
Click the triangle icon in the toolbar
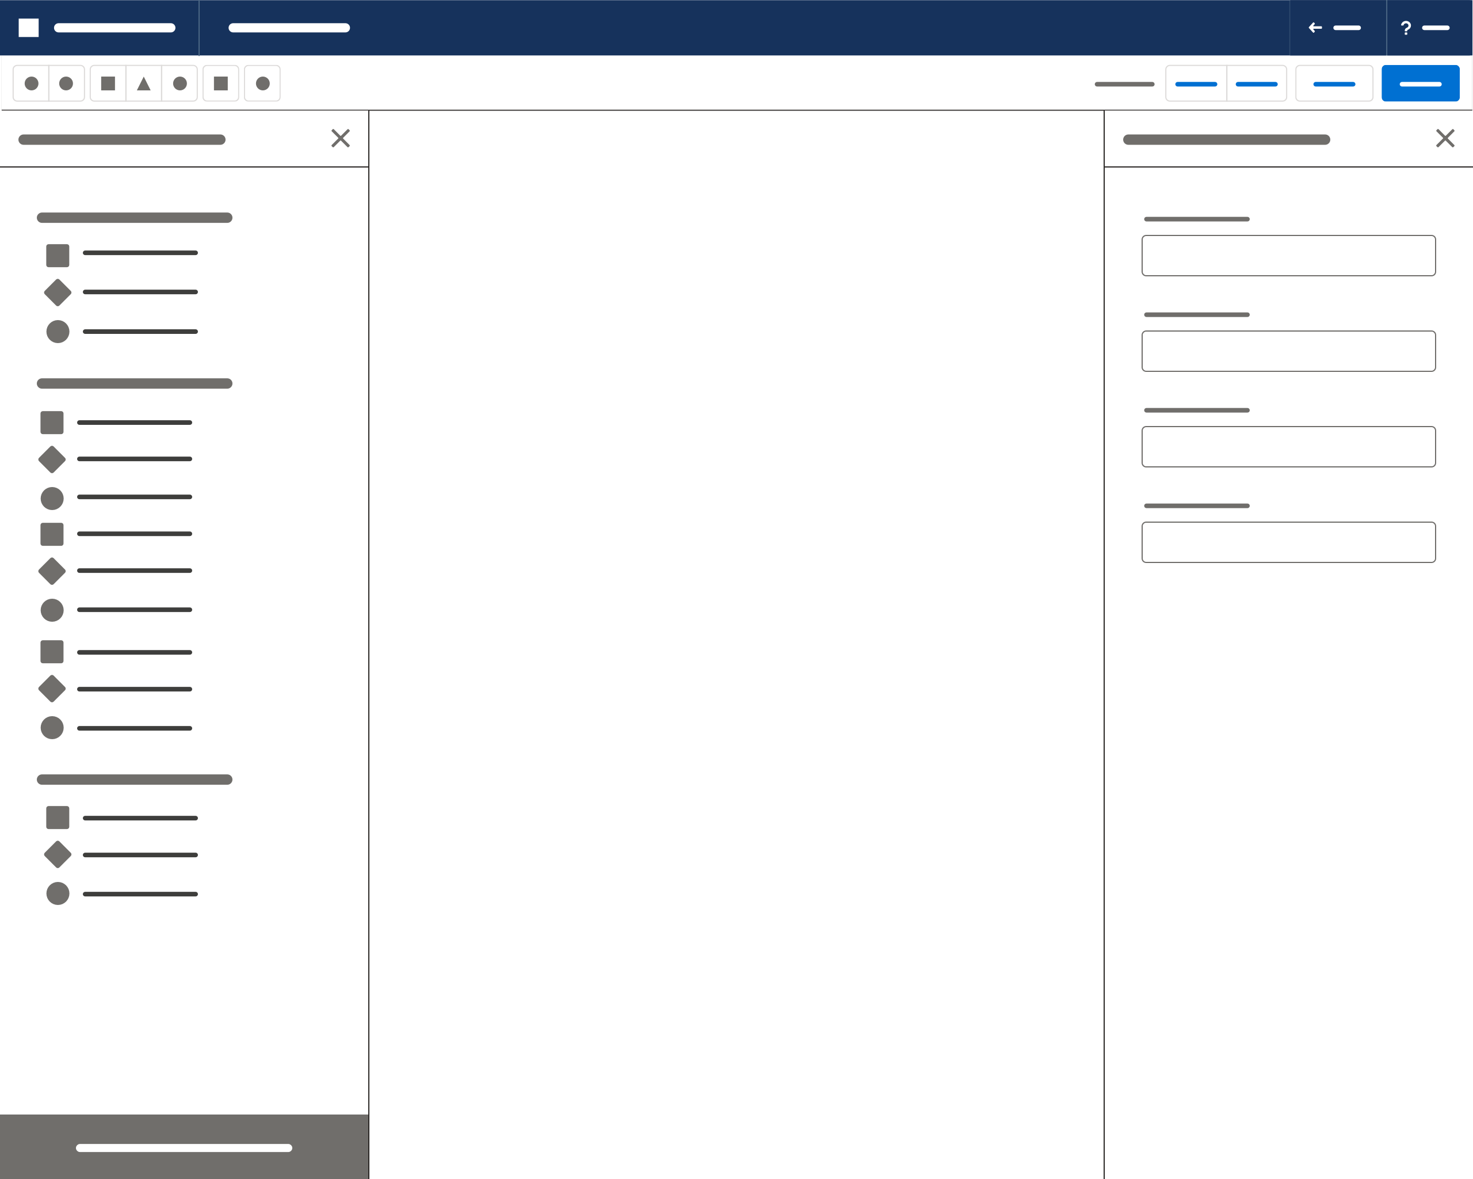(143, 83)
